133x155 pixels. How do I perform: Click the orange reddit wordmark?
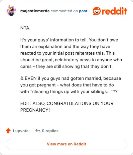(114, 11)
